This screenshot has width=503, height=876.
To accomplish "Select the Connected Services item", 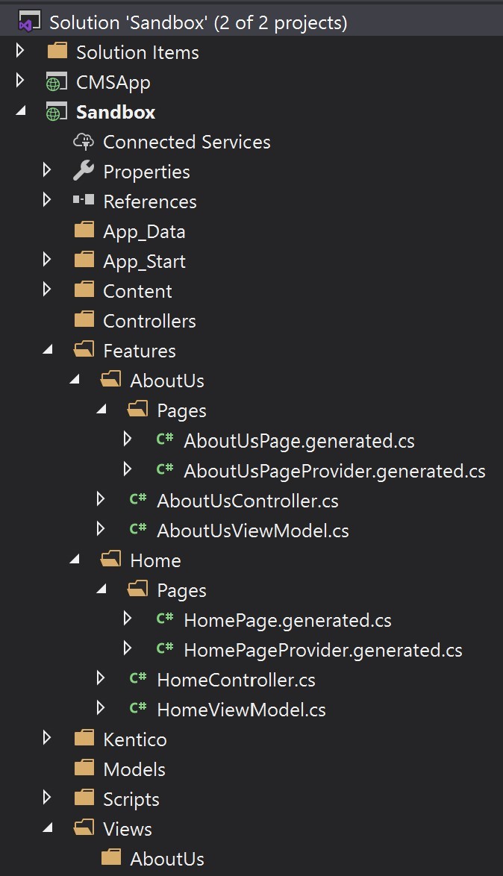I will pyautogui.click(x=187, y=142).
